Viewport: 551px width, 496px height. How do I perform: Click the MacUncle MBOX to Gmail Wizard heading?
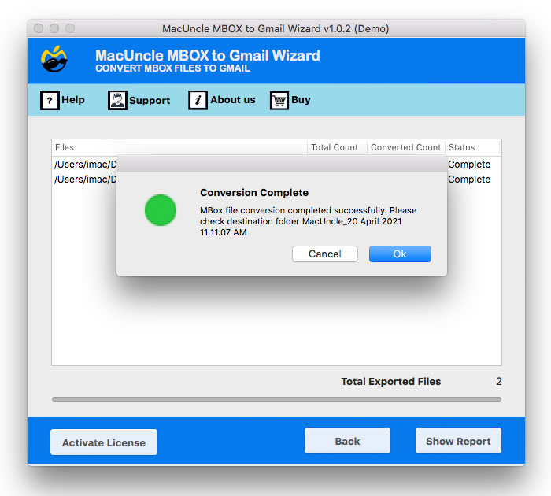[x=208, y=56]
